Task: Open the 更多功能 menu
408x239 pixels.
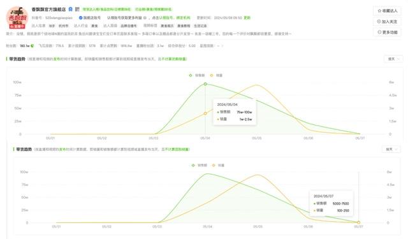Action: click(x=387, y=33)
